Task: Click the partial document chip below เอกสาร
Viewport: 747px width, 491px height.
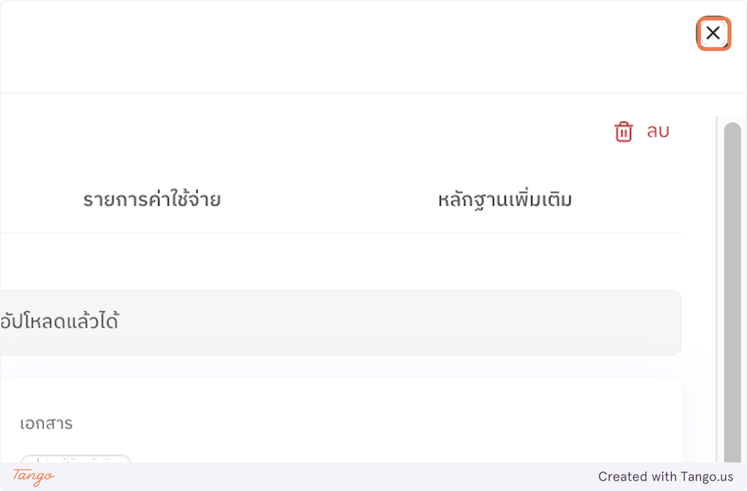Action: [x=76, y=460]
